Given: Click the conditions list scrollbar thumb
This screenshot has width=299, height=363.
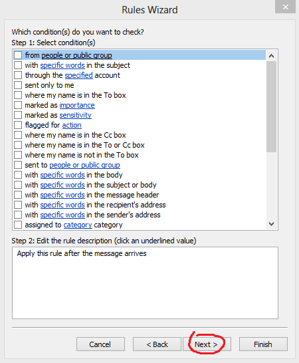Looking at the screenshot, I should 272,106.
